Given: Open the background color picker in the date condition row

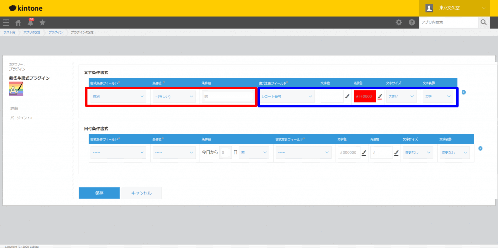Looking at the screenshot, I should click(396, 153).
